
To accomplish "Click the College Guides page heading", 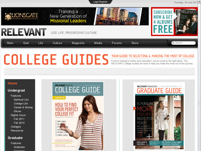I will [56, 59].
